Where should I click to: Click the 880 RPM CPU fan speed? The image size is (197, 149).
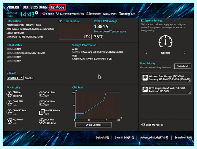(17, 96)
